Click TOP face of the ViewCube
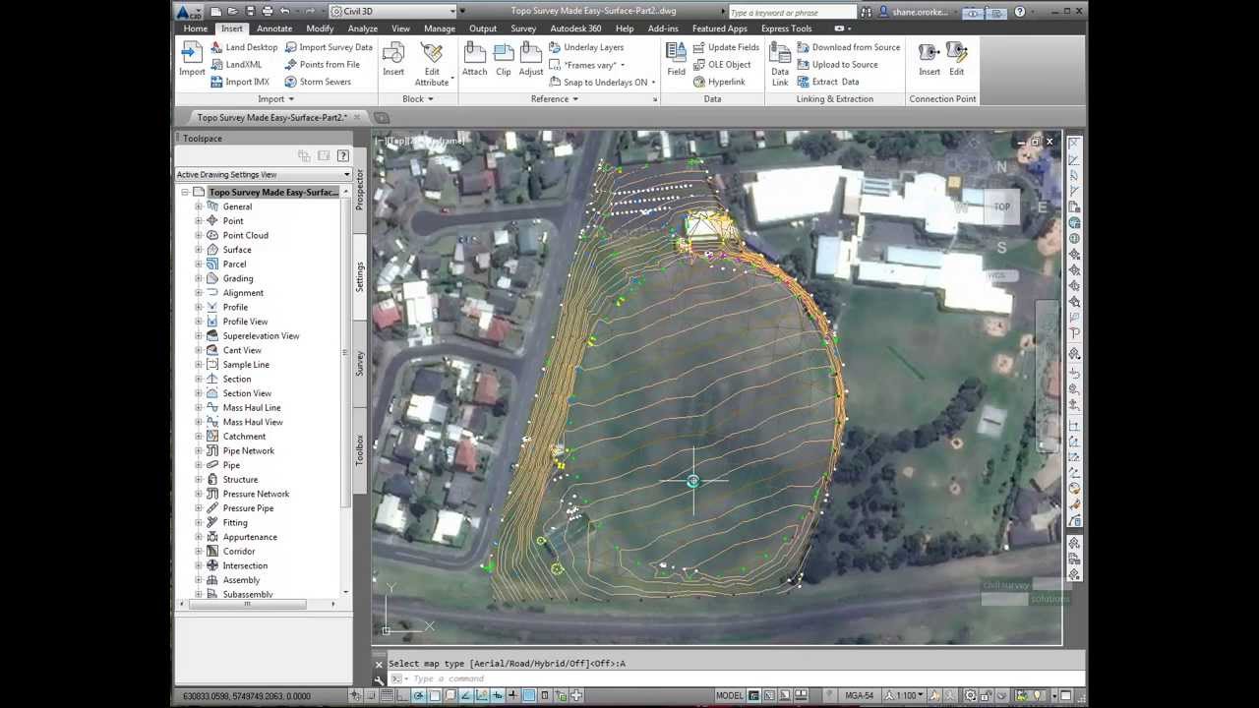The image size is (1259, 708). (1001, 206)
